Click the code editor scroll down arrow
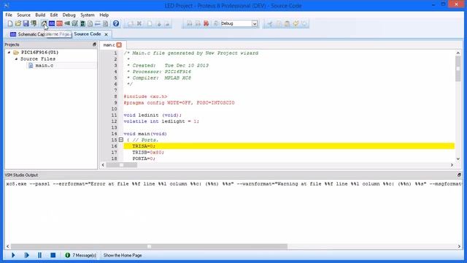Screen dimensions: 467x263 click(458, 159)
